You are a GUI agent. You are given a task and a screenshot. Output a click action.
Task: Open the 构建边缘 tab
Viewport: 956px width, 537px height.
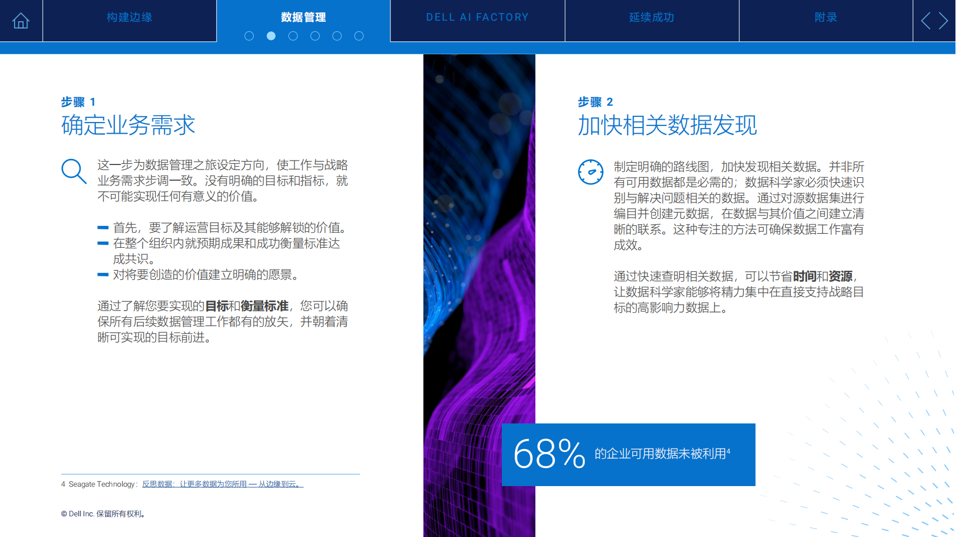(x=129, y=17)
